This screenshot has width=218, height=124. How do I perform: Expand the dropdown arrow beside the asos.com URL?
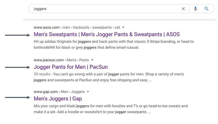point(123,27)
